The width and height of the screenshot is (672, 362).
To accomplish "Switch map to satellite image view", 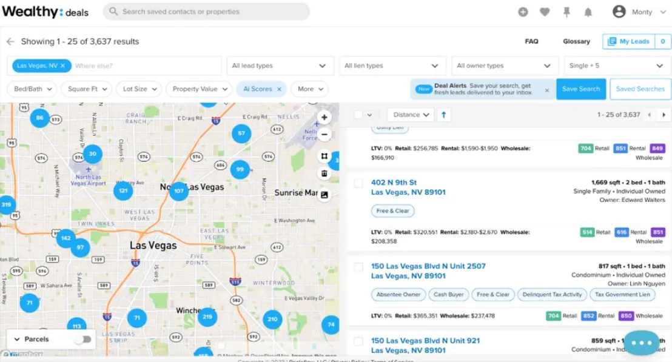I will coord(324,195).
